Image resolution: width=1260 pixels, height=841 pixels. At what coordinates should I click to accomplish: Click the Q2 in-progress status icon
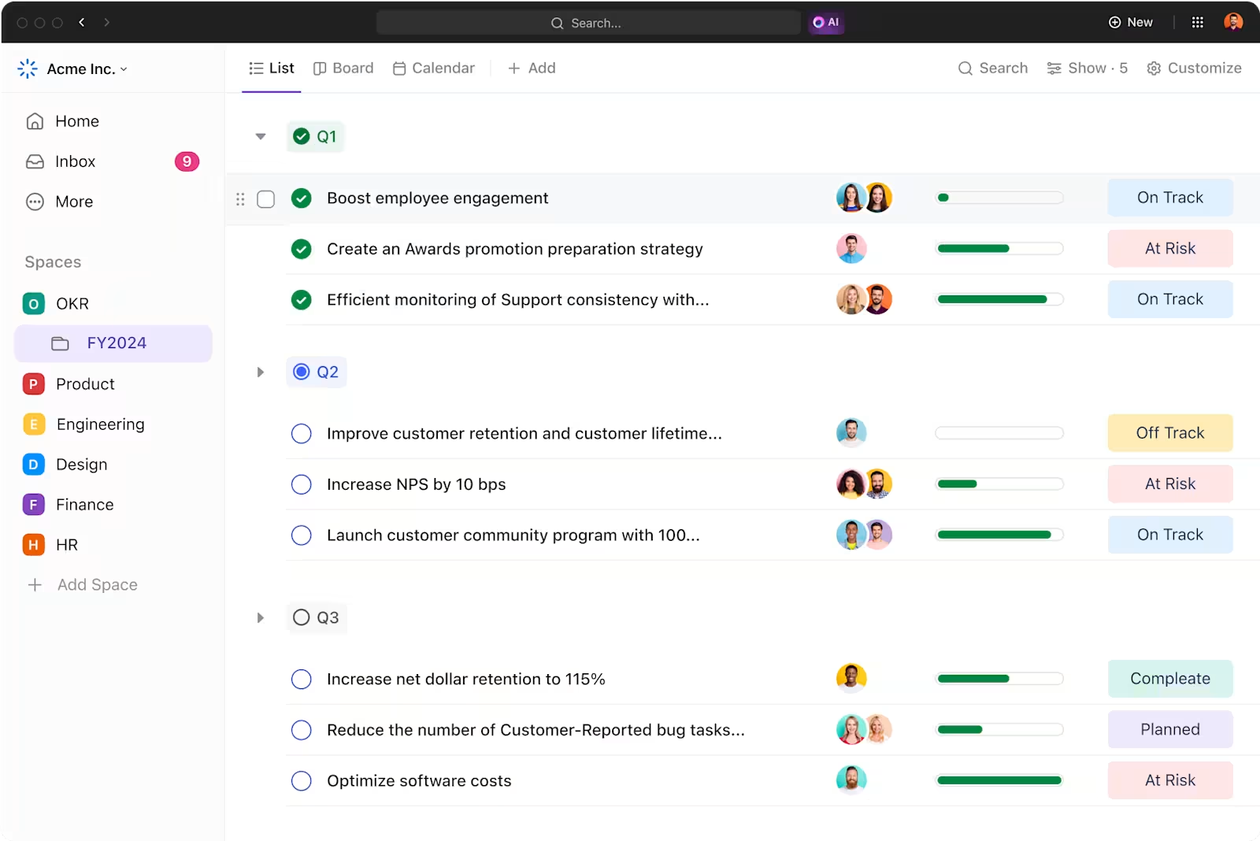click(x=301, y=372)
